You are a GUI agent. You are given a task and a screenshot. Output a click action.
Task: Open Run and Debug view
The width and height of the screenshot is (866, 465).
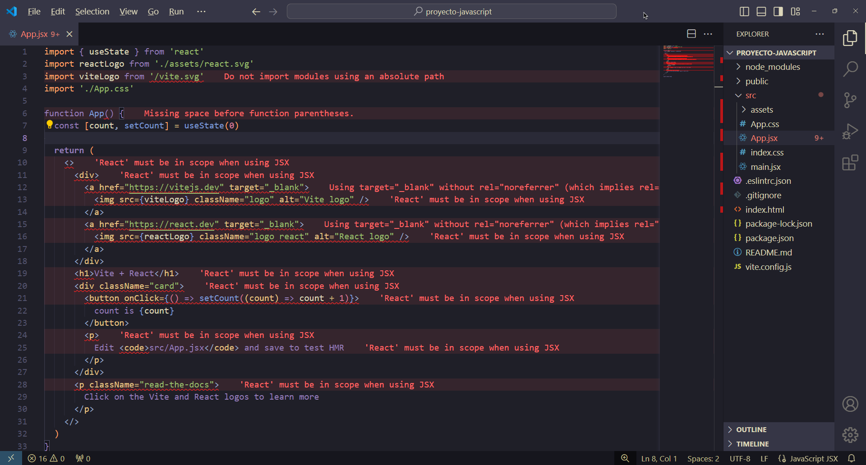point(850,132)
